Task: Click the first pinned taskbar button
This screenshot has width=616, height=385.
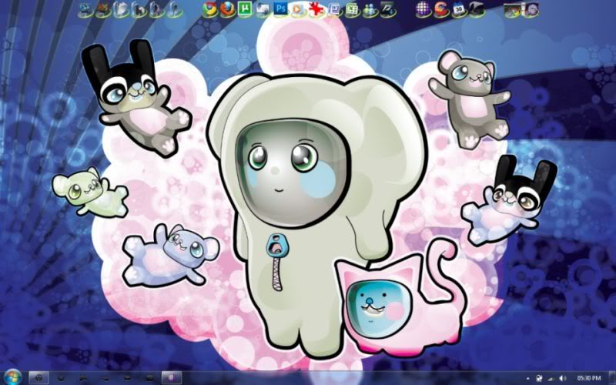Action: pyautogui.click(x=38, y=377)
